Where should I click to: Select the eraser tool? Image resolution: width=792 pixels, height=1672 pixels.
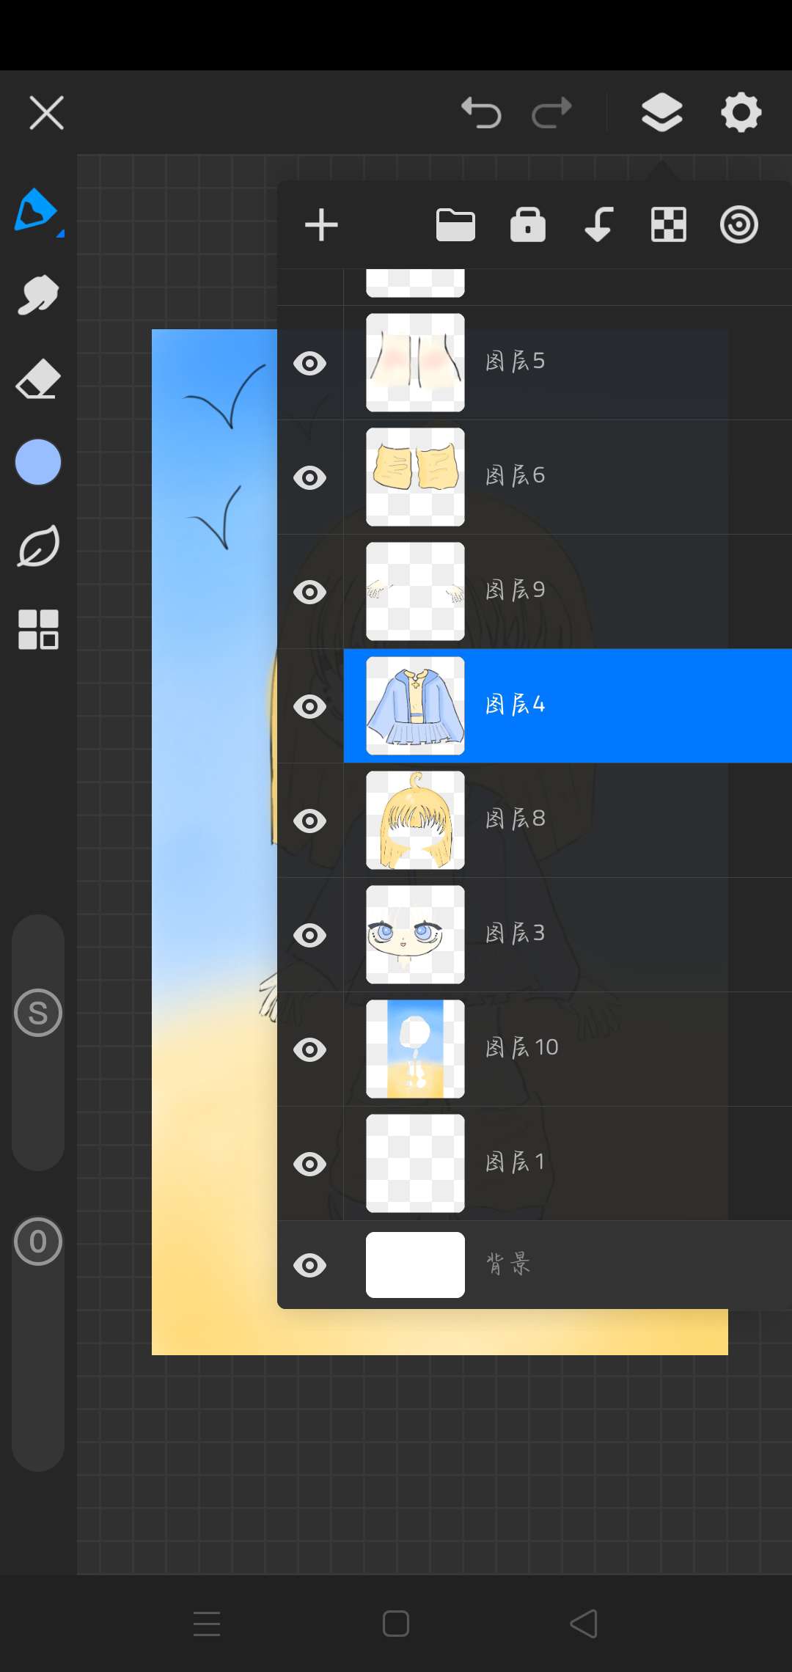pyautogui.click(x=38, y=379)
